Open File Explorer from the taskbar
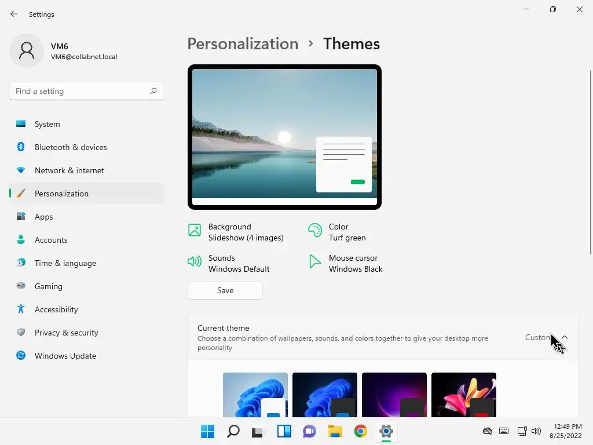 click(335, 431)
